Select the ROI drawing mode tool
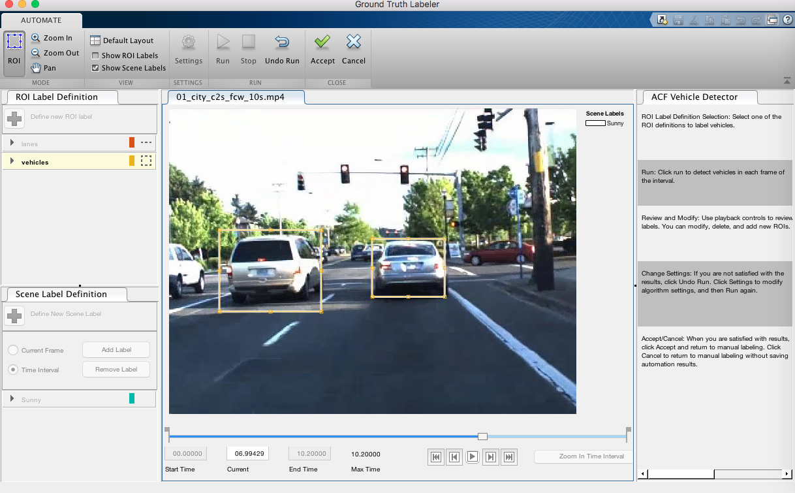This screenshot has height=493, width=795. [14, 49]
